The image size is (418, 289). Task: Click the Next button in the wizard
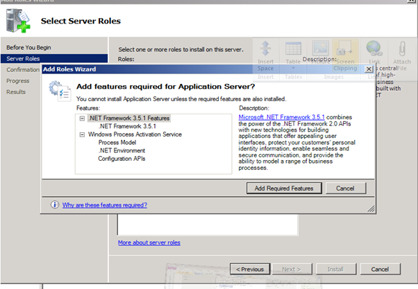click(x=292, y=269)
